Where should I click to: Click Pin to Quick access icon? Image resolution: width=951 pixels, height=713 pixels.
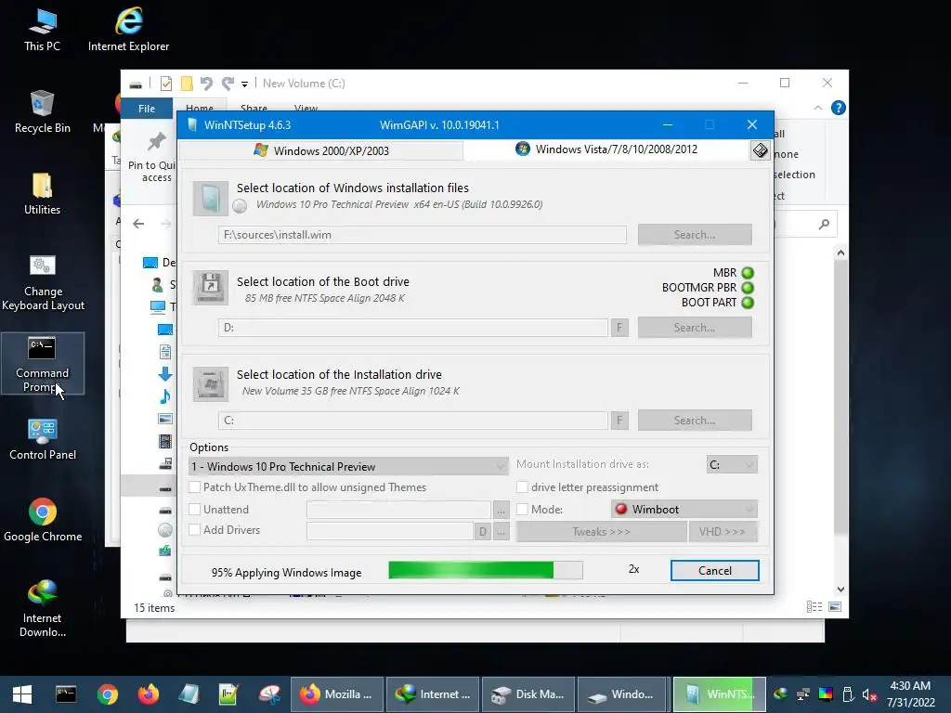(156, 142)
